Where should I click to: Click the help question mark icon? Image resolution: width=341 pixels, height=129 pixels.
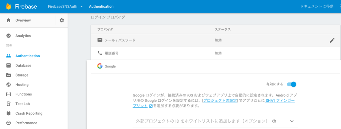click(x=274, y=121)
